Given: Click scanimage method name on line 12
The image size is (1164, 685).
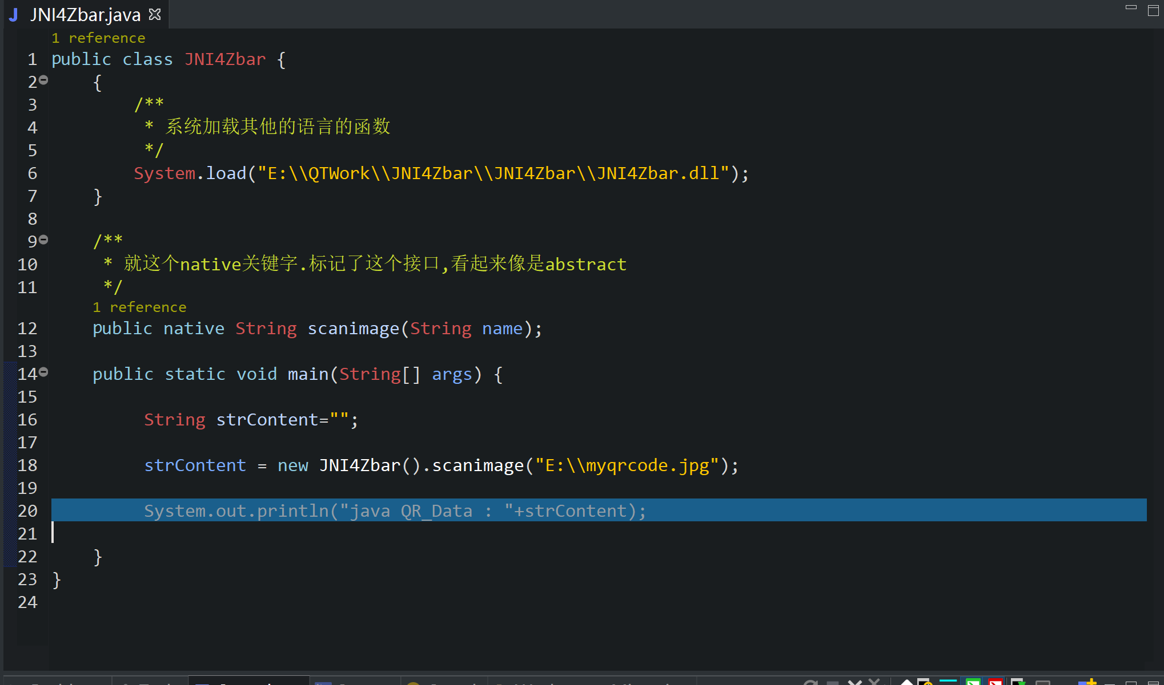Looking at the screenshot, I should [x=353, y=329].
